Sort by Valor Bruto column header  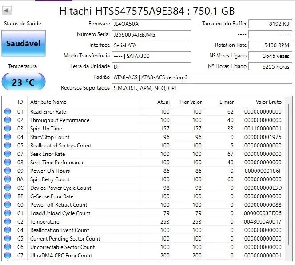(x=260, y=102)
